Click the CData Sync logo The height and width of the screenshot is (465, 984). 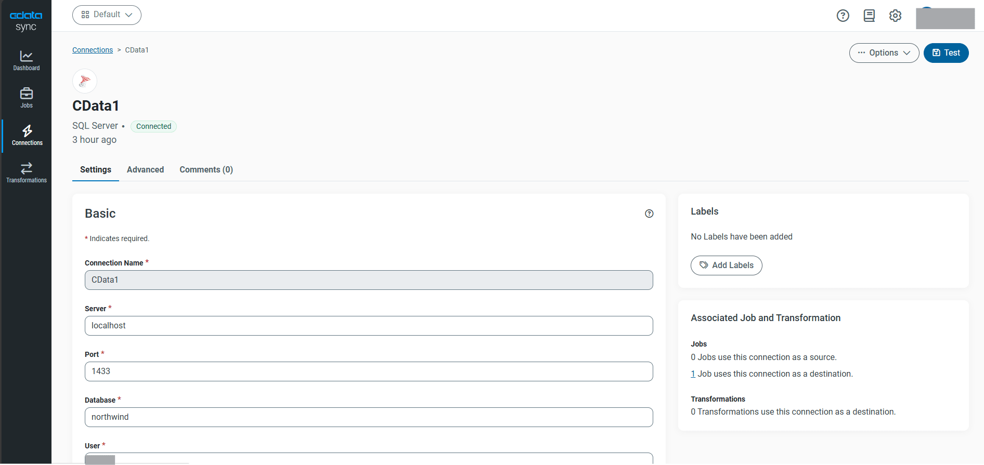(x=26, y=21)
